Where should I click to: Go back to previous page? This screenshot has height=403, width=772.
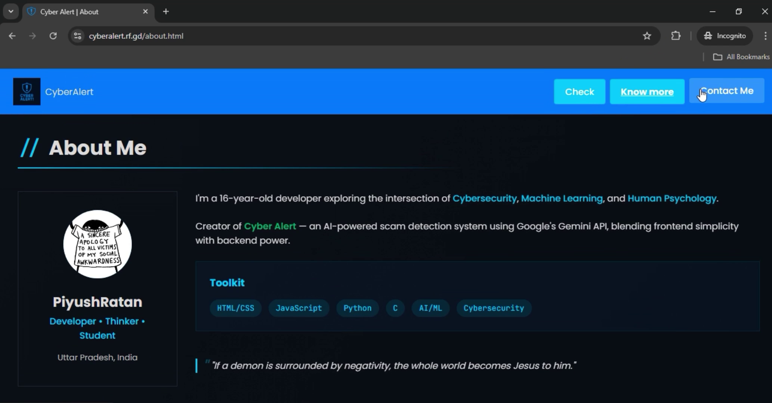[12, 36]
